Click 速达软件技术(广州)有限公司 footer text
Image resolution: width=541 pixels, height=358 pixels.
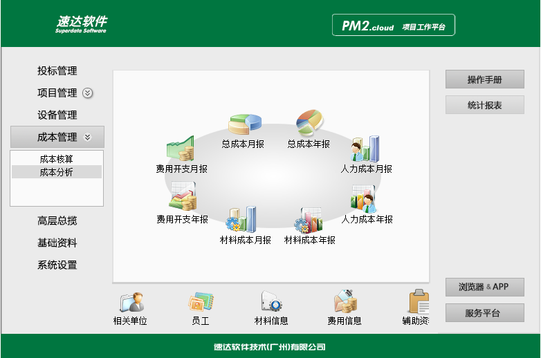tap(270, 347)
